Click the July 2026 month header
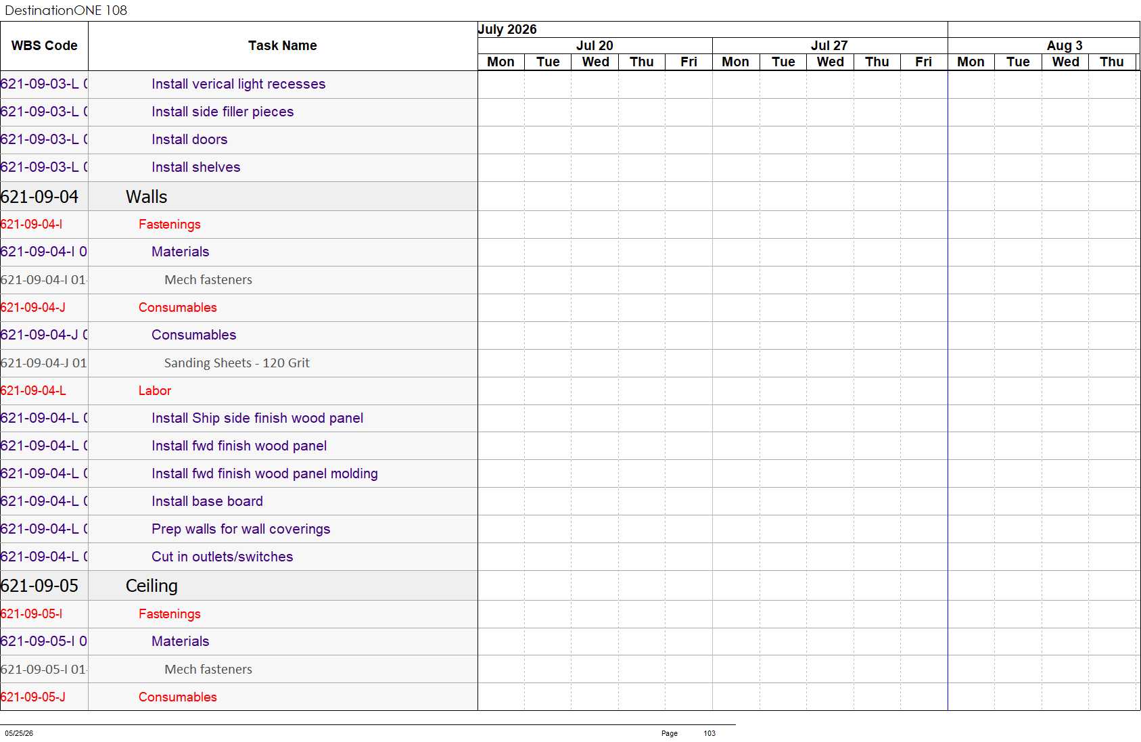Viewport: 1141px width, 742px height. click(507, 29)
